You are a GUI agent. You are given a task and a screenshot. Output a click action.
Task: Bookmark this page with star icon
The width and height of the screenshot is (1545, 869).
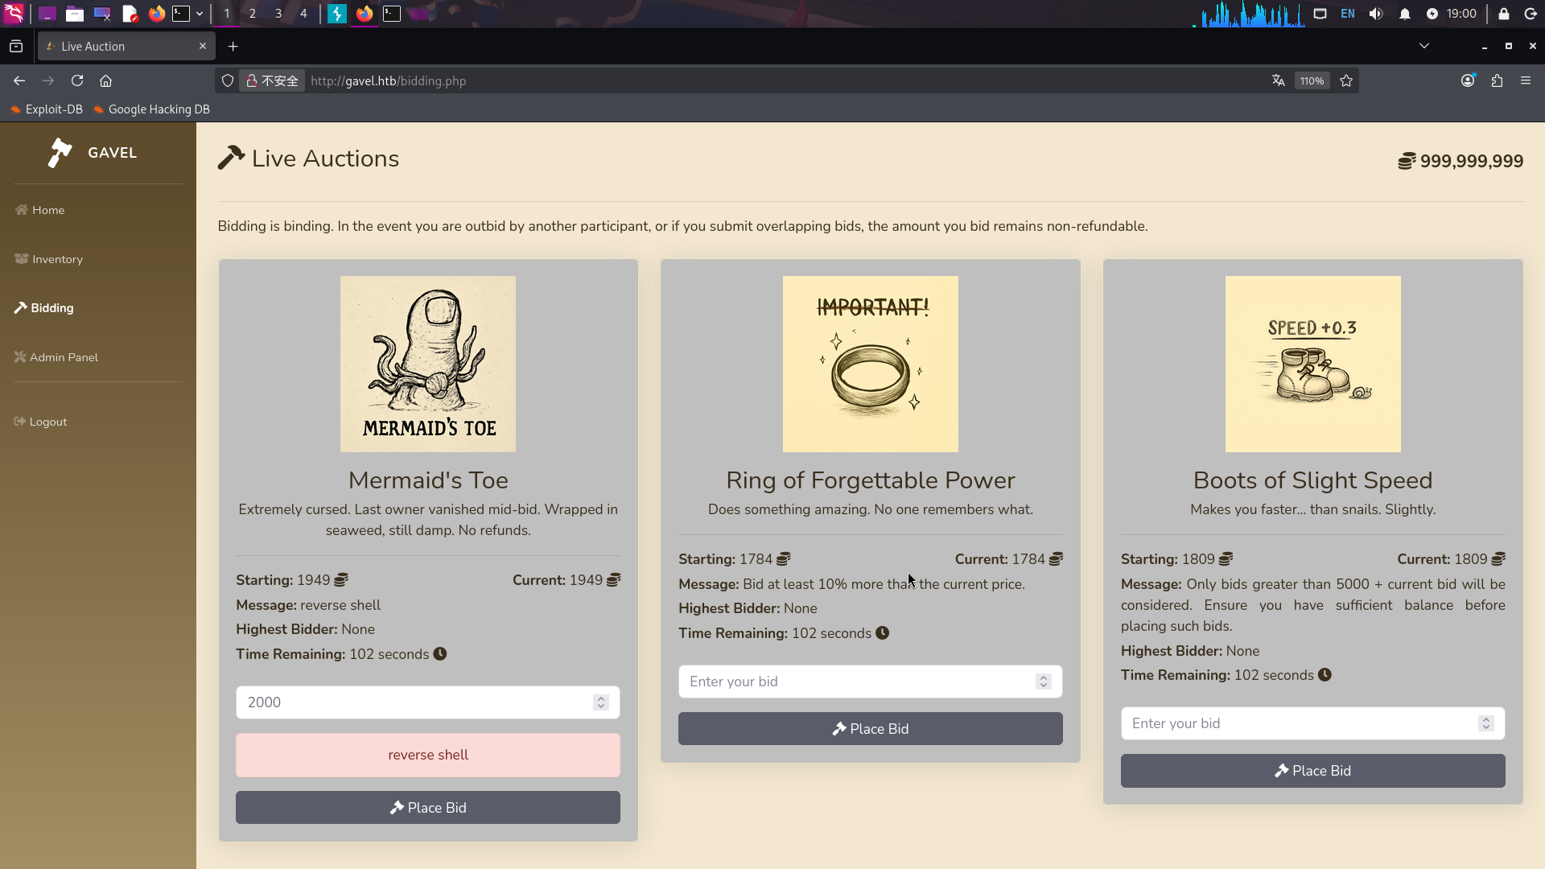pos(1346,80)
